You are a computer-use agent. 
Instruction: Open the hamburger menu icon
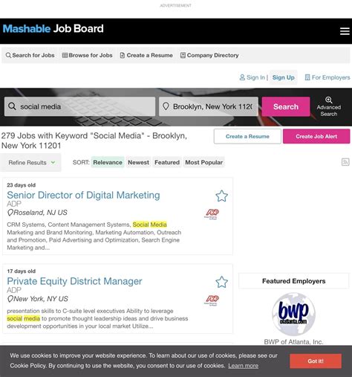[x=345, y=31]
